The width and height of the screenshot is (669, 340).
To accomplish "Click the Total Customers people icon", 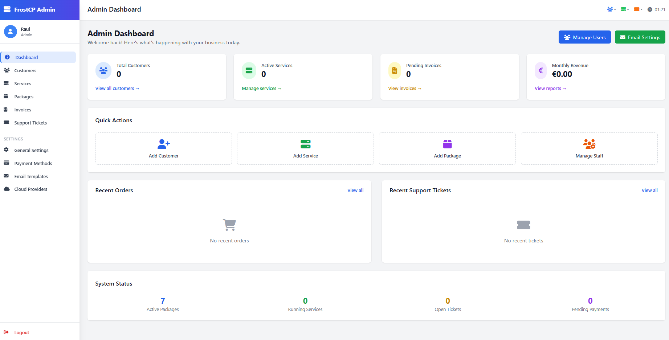I will 103,70.
